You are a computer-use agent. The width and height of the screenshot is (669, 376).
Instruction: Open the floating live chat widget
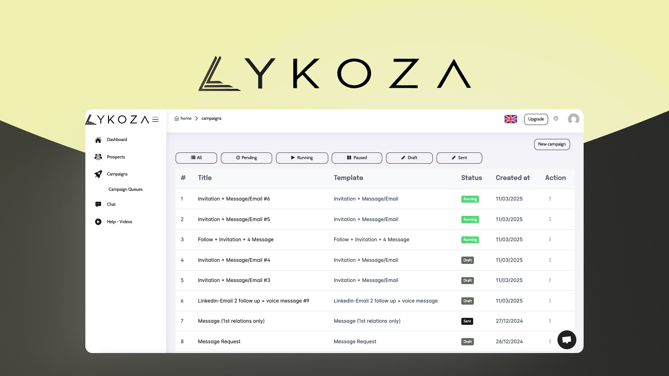click(567, 340)
